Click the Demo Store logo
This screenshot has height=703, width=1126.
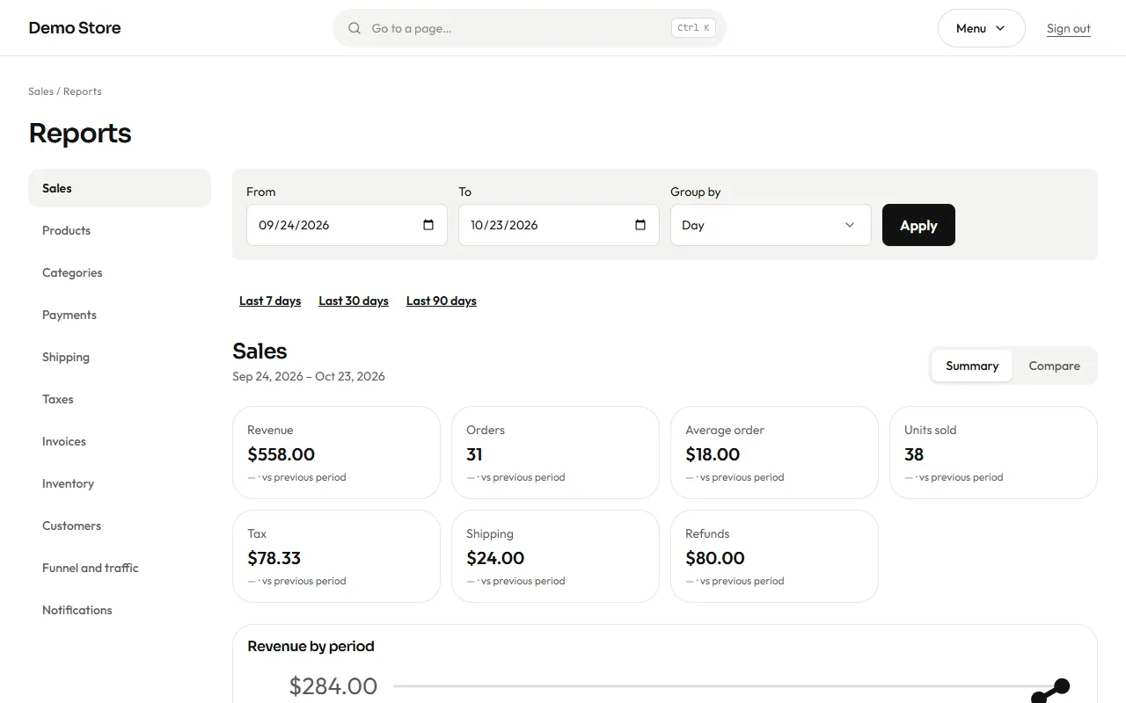[75, 28]
